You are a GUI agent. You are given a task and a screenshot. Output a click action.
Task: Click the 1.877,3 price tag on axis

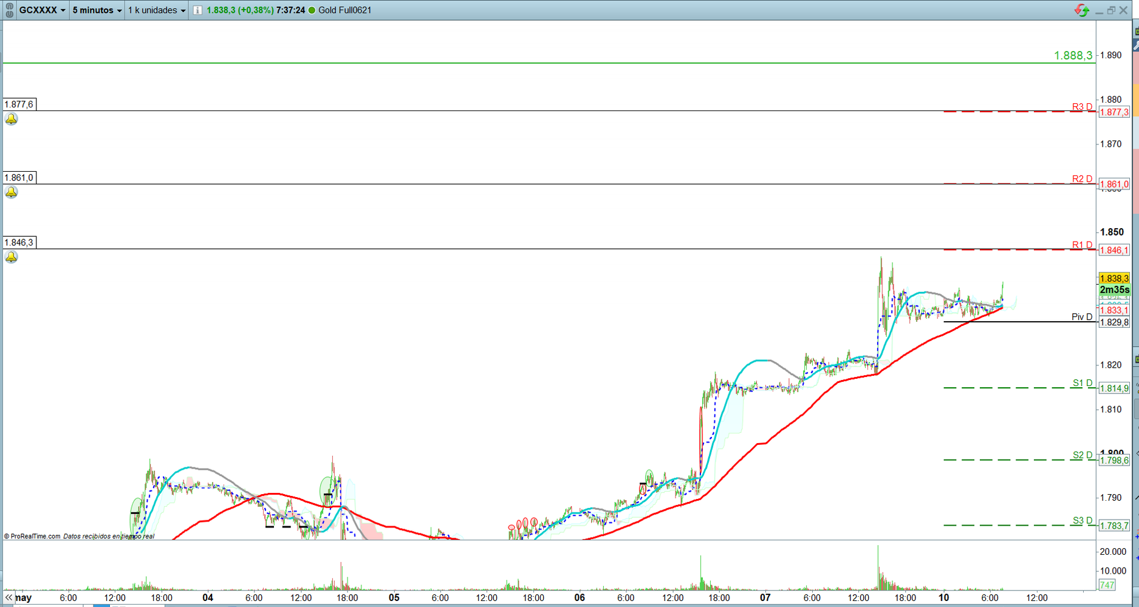(1114, 112)
